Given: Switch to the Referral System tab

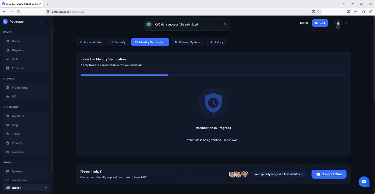Looking at the screenshot, I should pos(187,42).
